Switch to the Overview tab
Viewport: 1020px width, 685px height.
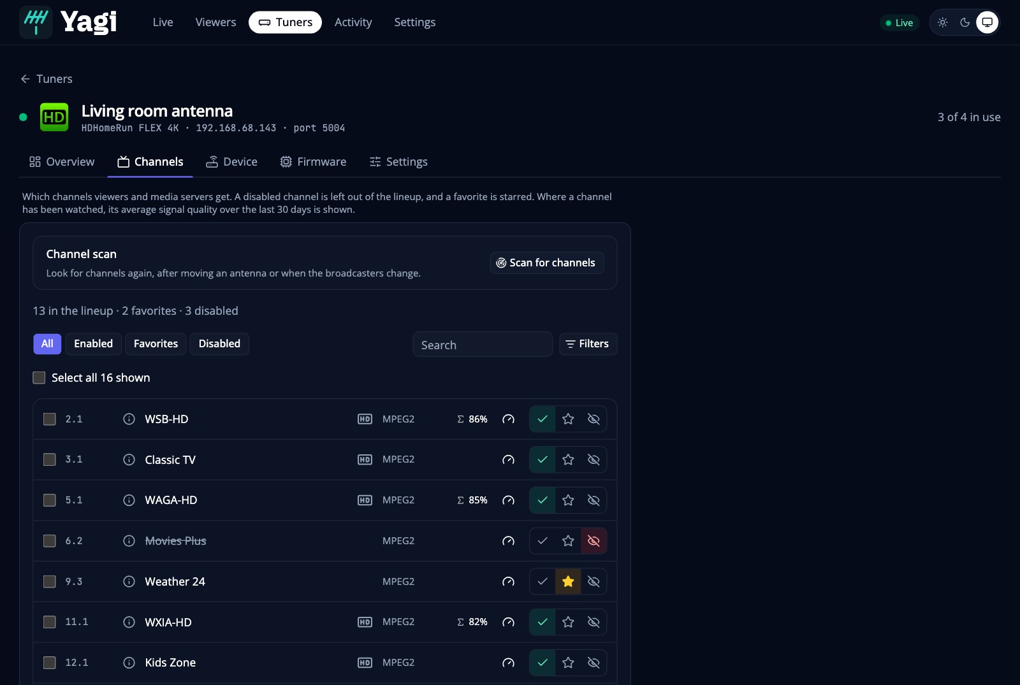click(x=62, y=162)
